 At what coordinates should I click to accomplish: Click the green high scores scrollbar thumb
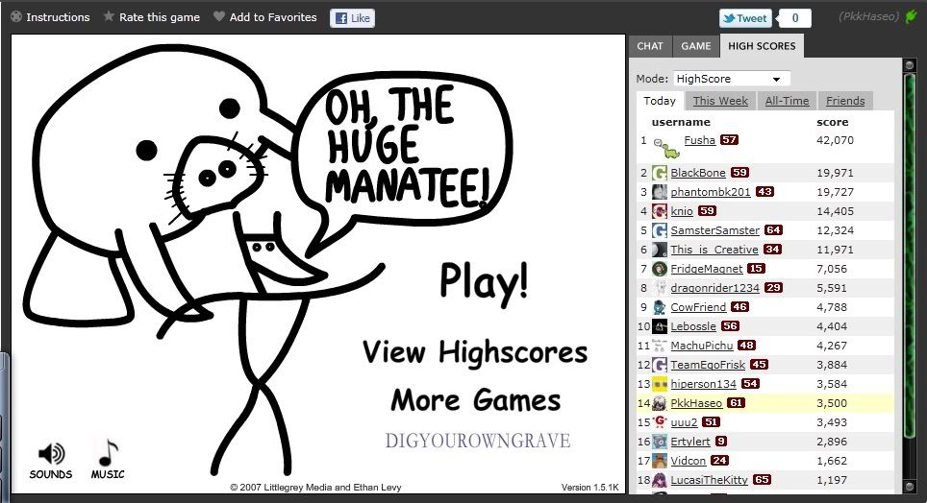(x=910, y=253)
